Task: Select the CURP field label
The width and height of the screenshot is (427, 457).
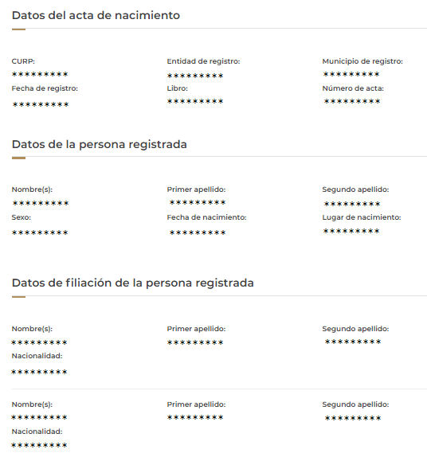Action: click(x=23, y=61)
